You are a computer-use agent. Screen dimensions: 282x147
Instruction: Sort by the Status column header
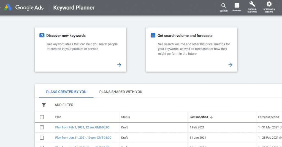pyautogui.click(x=125, y=117)
